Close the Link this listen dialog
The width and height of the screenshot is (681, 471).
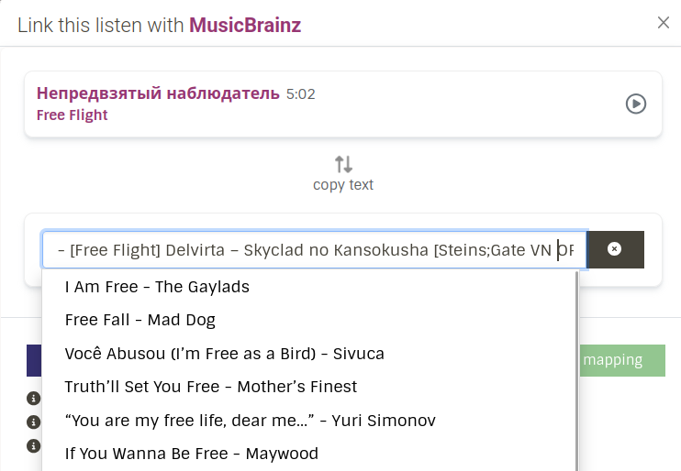[664, 23]
